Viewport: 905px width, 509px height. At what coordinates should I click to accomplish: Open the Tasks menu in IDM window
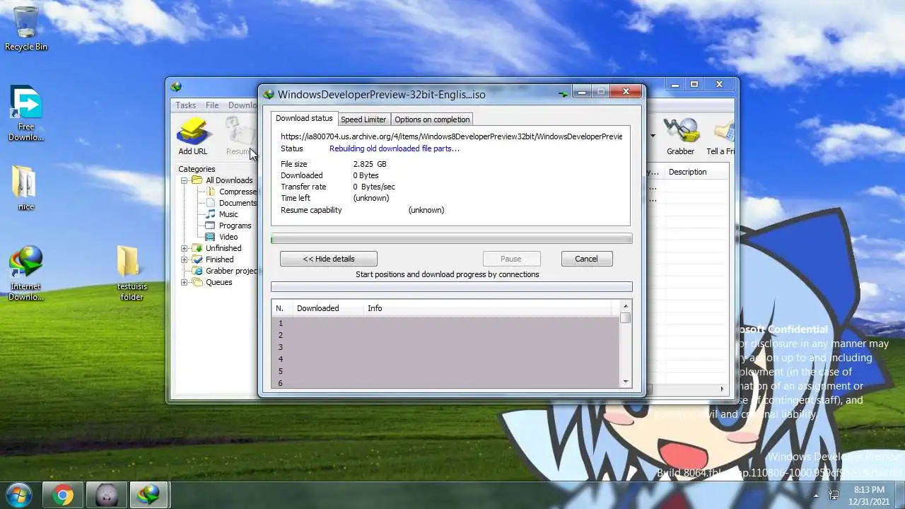(185, 105)
